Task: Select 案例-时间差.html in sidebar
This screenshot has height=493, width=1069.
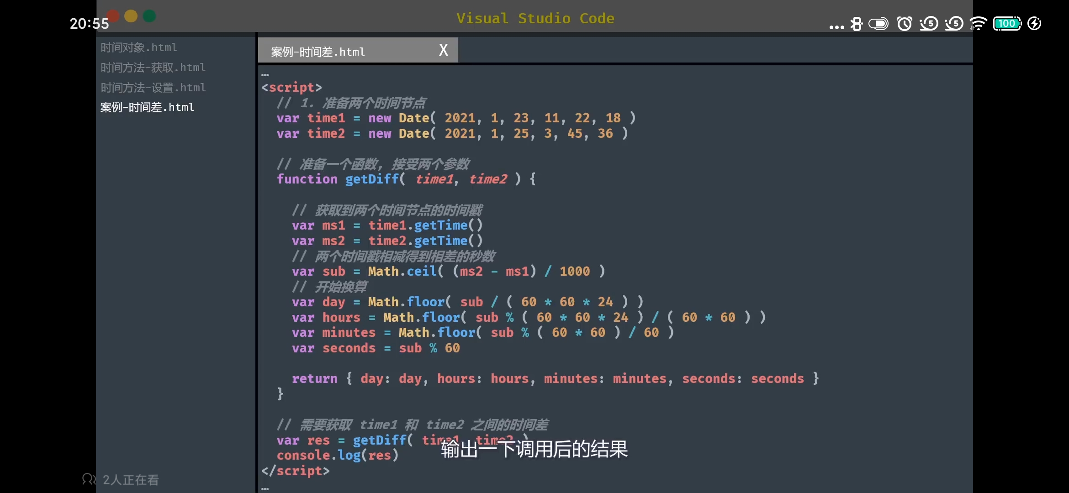Action: pyautogui.click(x=147, y=107)
